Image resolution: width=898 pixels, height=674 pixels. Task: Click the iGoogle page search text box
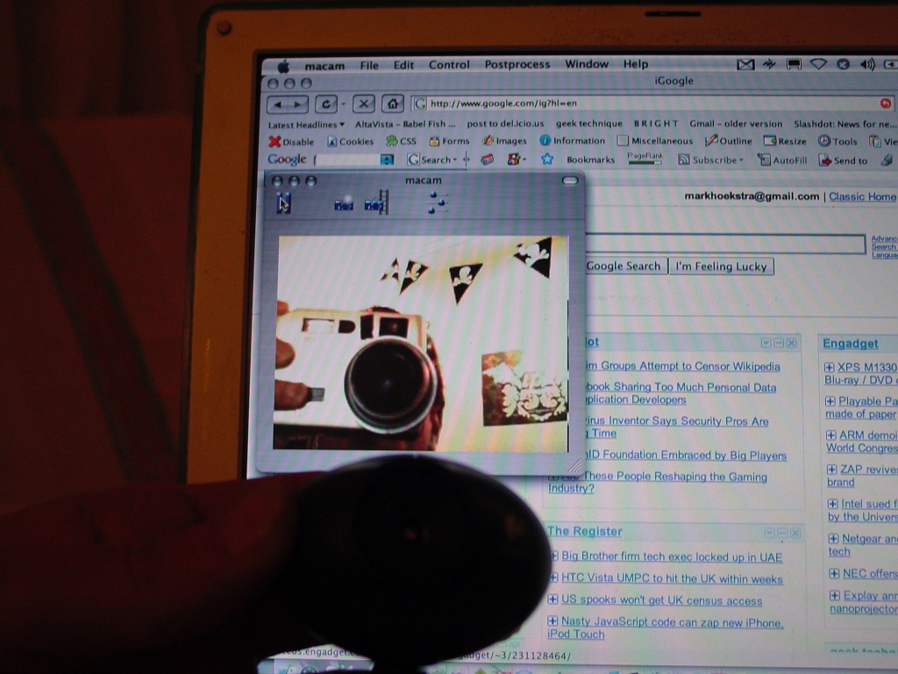pos(724,244)
